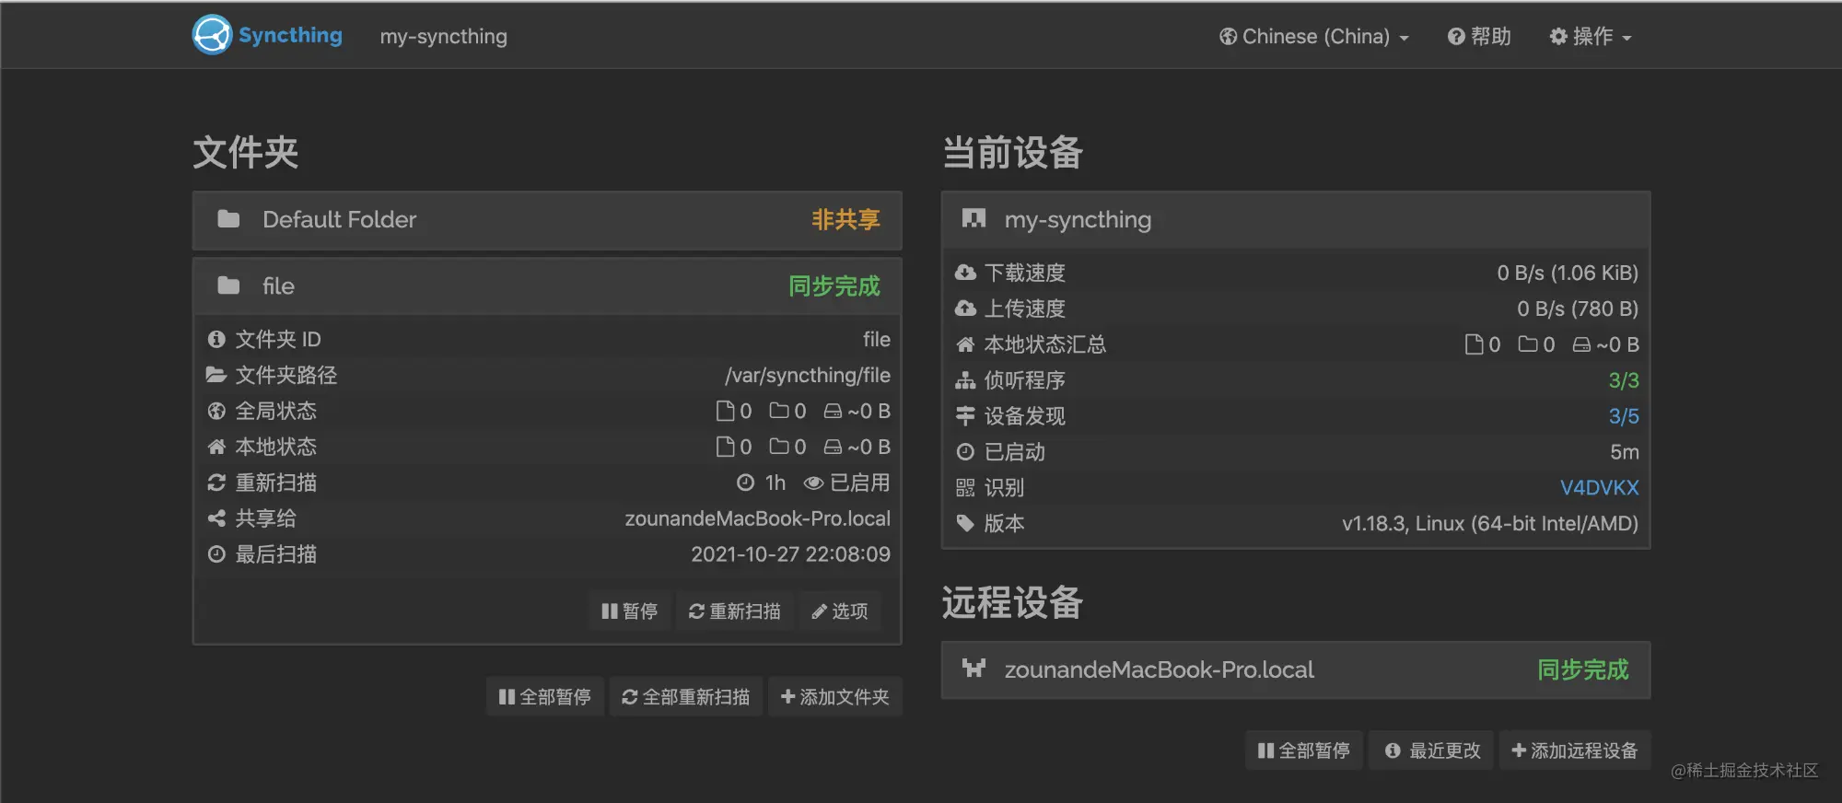Click the eye icon beside 已启用

pos(813,483)
